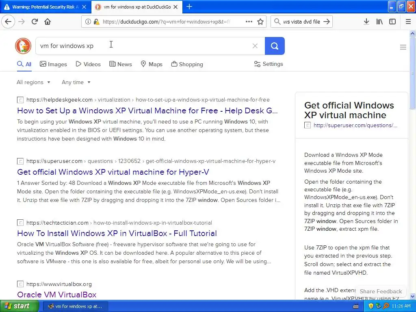Switch to News results
This screenshot has width=416, height=312.
click(x=120, y=64)
